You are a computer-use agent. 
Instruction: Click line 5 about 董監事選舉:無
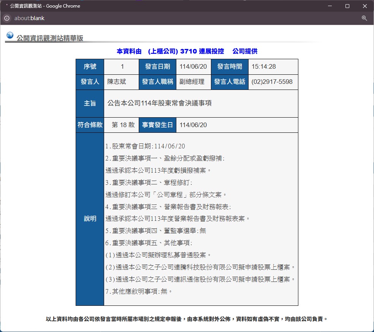[x=156, y=231]
